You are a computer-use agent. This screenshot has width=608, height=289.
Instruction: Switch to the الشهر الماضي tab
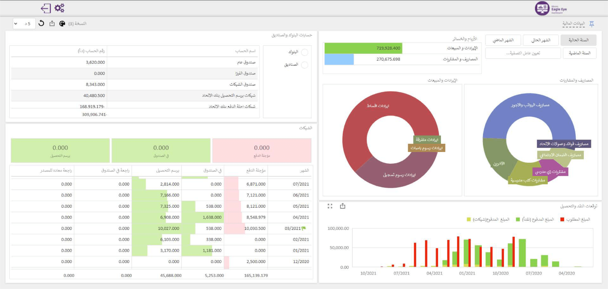click(503, 40)
